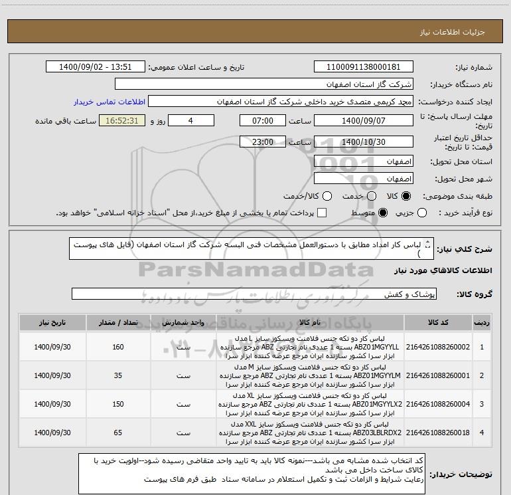Viewport: 511px width, 495px height.
Task: Click product code 2164261088260001
Action: coord(438,375)
